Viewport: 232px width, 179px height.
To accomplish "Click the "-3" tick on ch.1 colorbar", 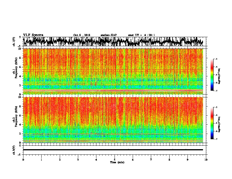I will point(216,59).
